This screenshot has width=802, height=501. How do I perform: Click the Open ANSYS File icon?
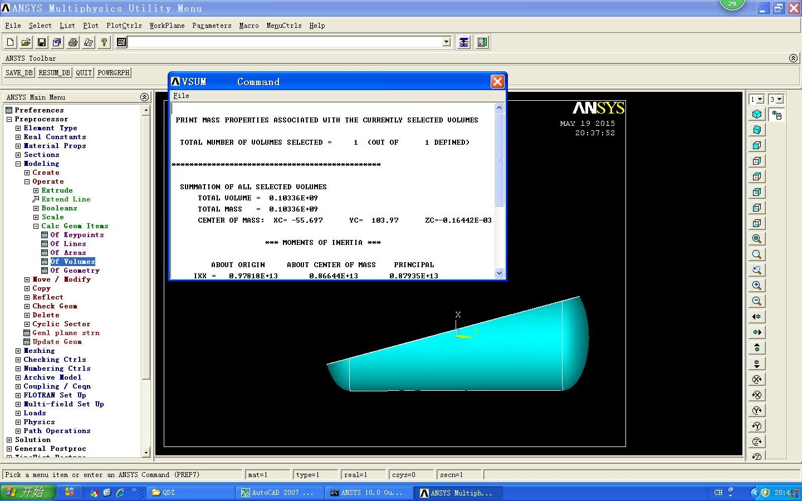(x=26, y=42)
